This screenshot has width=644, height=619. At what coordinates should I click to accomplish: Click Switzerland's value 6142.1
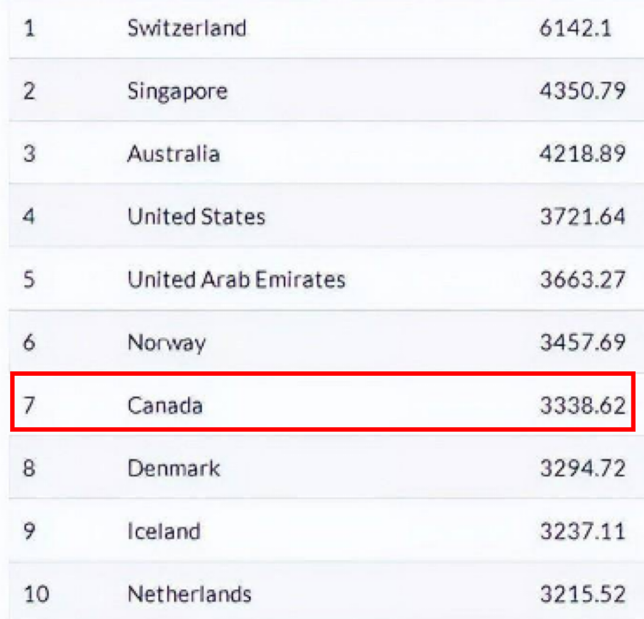tap(575, 28)
